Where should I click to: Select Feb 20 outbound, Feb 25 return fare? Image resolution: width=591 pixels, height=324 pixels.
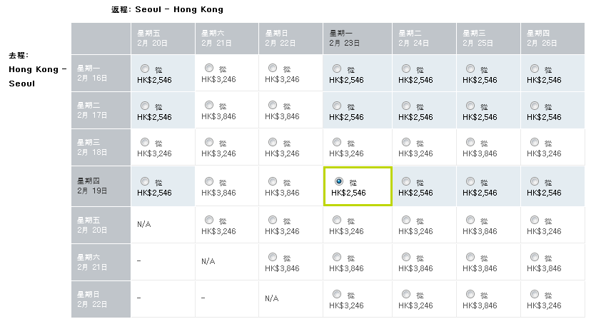(x=470, y=221)
